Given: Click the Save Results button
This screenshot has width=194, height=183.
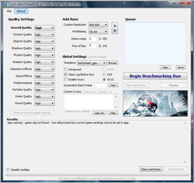Looking at the screenshot, I should pos(176,169).
